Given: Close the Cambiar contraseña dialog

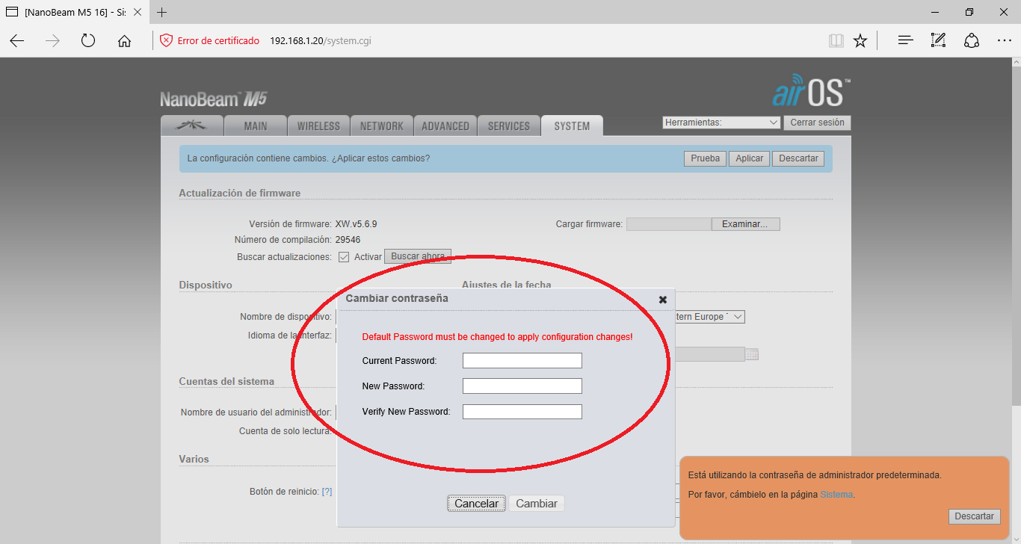Looking at the screenshot, I should 662,300.
